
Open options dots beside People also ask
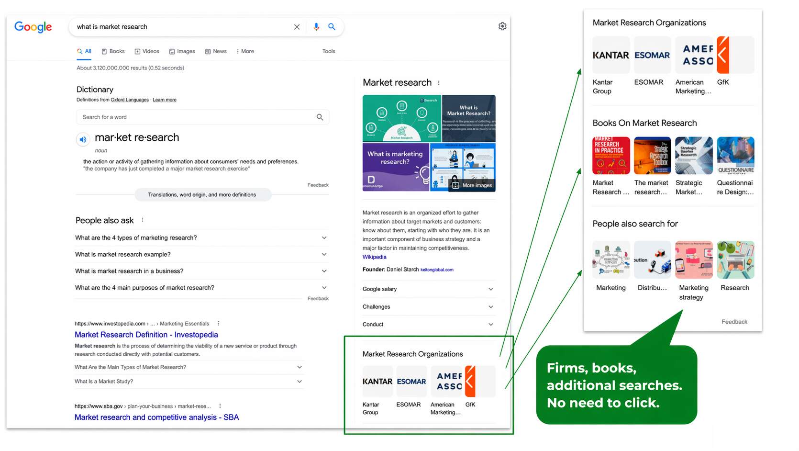143,220
